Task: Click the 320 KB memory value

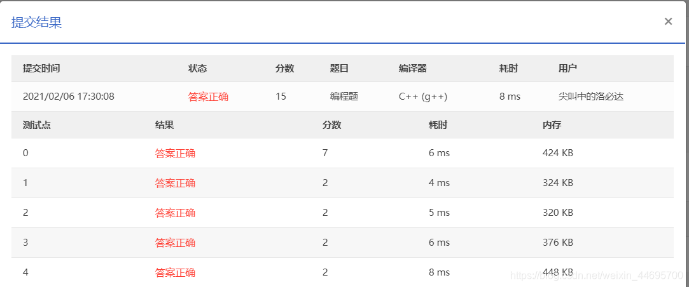Action: (558, 213)
